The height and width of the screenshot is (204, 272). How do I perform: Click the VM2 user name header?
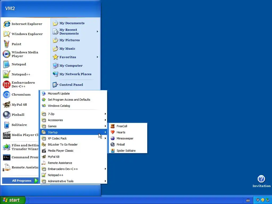[x=10, y=8]
